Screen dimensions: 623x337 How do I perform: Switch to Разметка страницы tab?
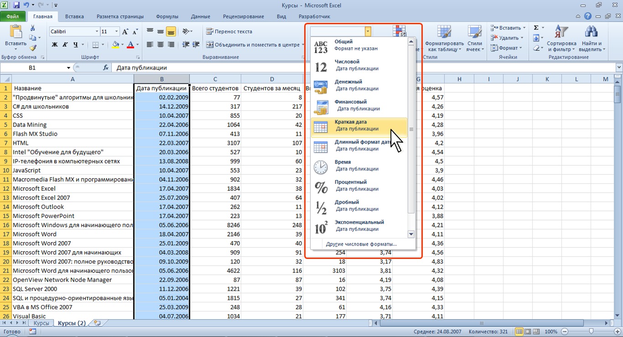point(120,16)
